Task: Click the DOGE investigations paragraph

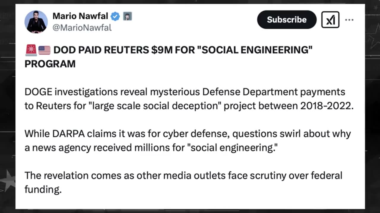Action: (x=189, y=99)
